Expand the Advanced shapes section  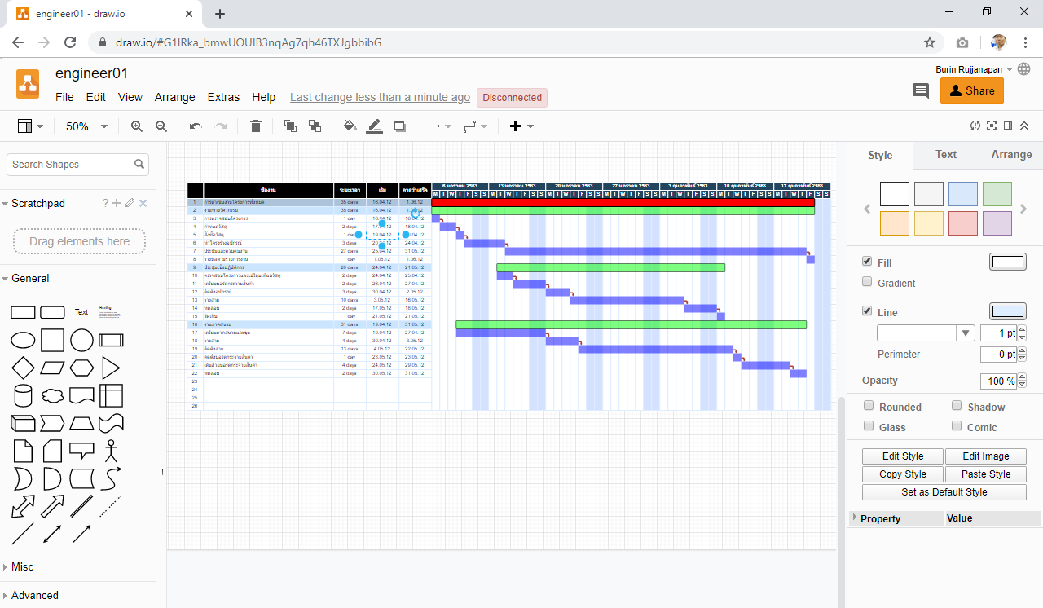click(x=35, y=595)
